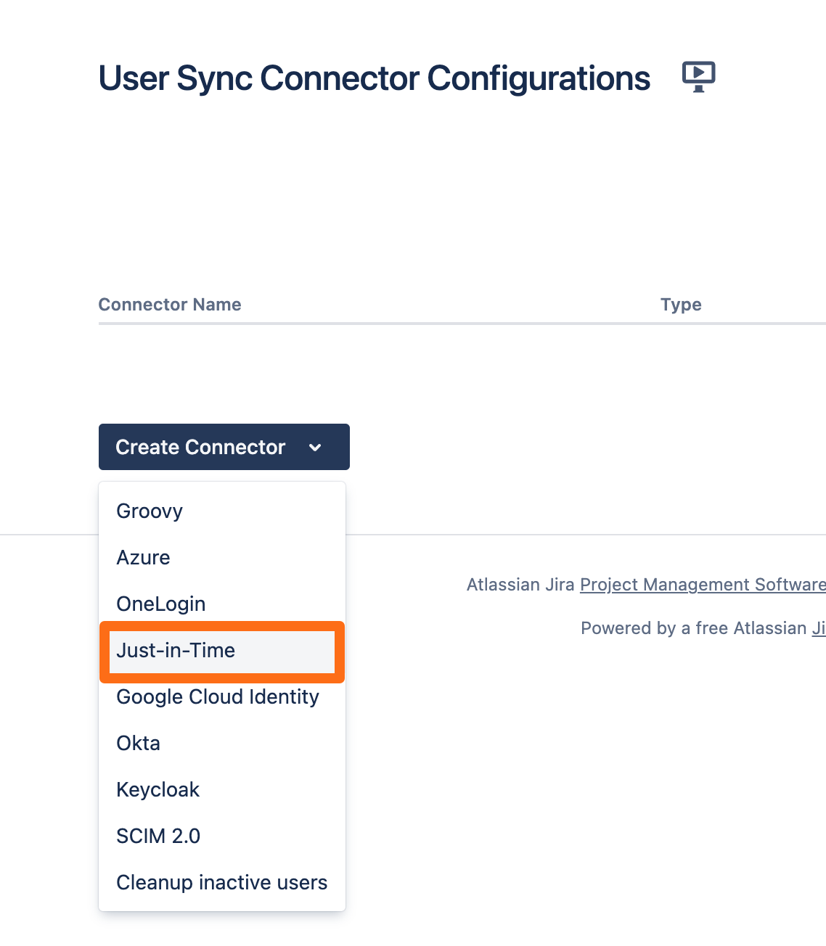Click the video tutorial icon beside the heading
The height and width of the screenshot is (946, 826).
tap(698, 77)
